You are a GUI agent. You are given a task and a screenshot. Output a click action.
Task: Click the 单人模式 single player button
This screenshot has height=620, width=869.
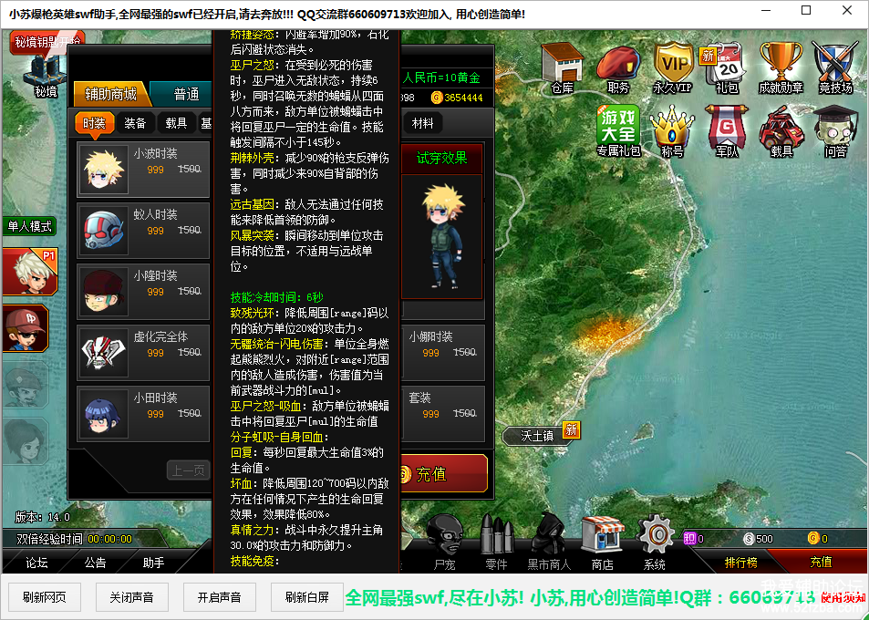(29, 226)
